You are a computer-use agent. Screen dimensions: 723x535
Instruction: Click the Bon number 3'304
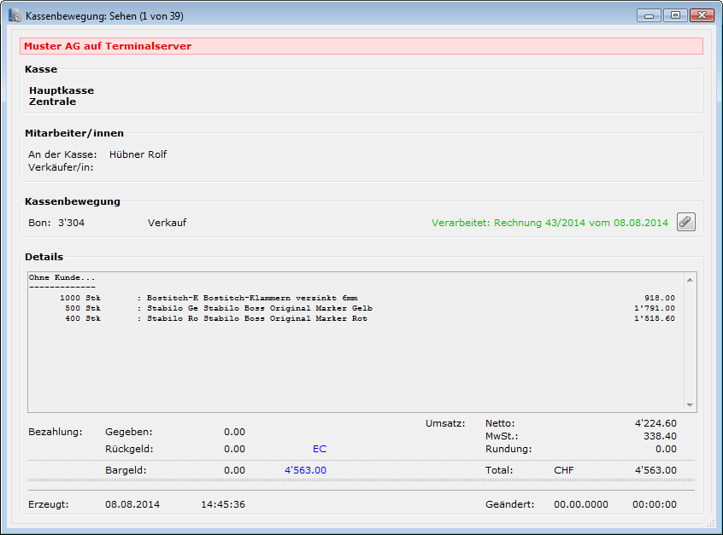[x=71, y=223]
